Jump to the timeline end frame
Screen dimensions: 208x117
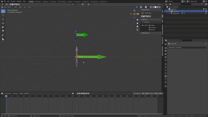pos(88,93)
